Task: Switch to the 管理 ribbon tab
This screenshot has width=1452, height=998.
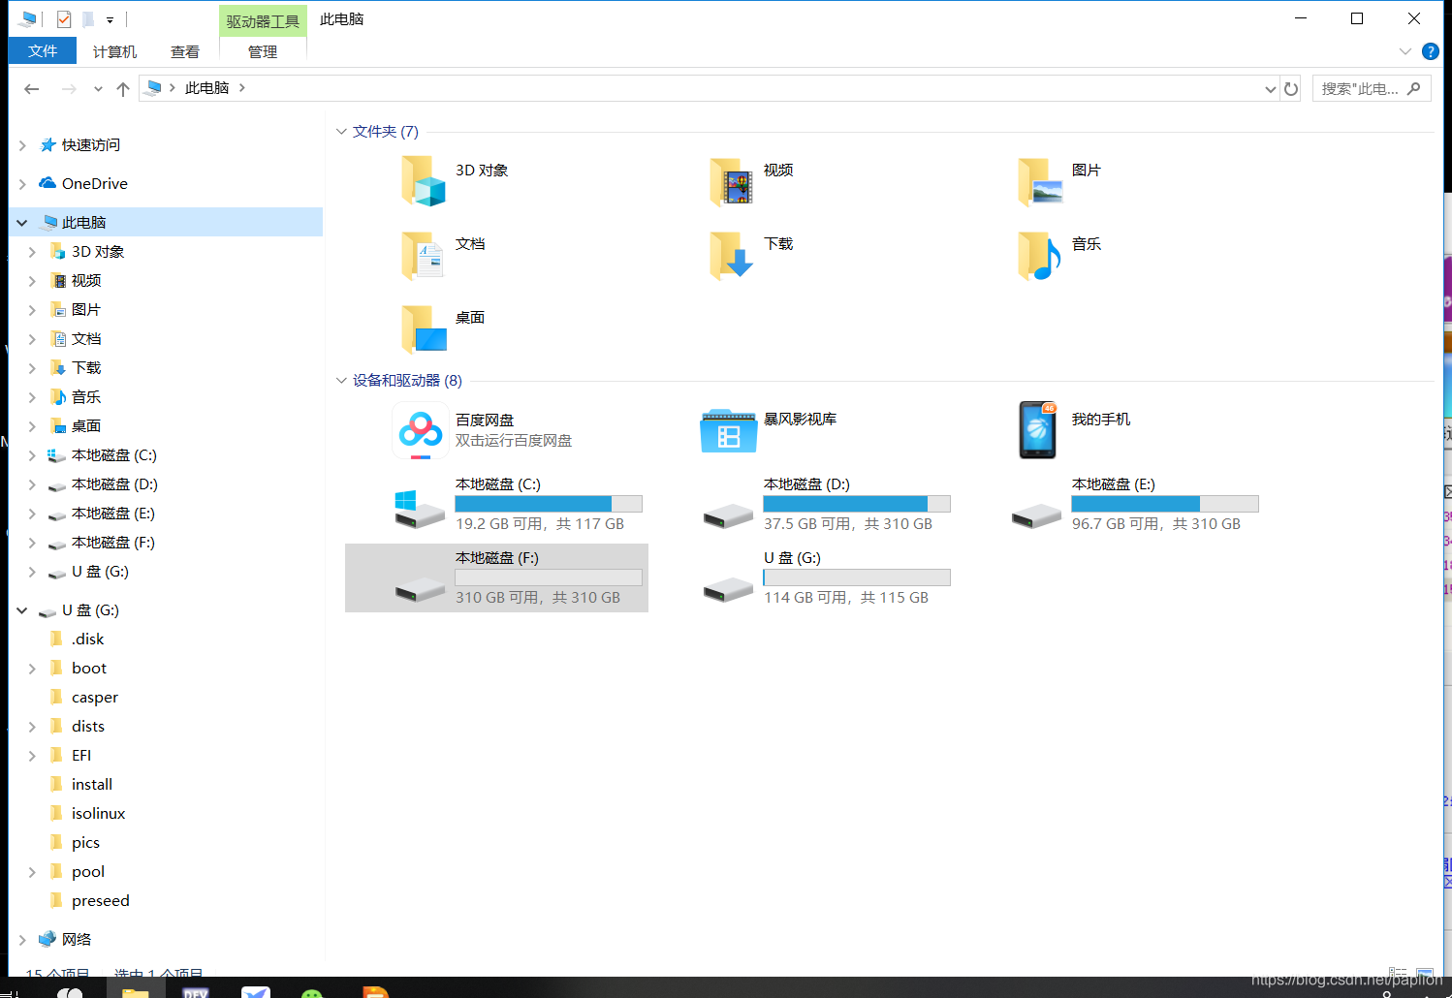Action: point(263,51)
